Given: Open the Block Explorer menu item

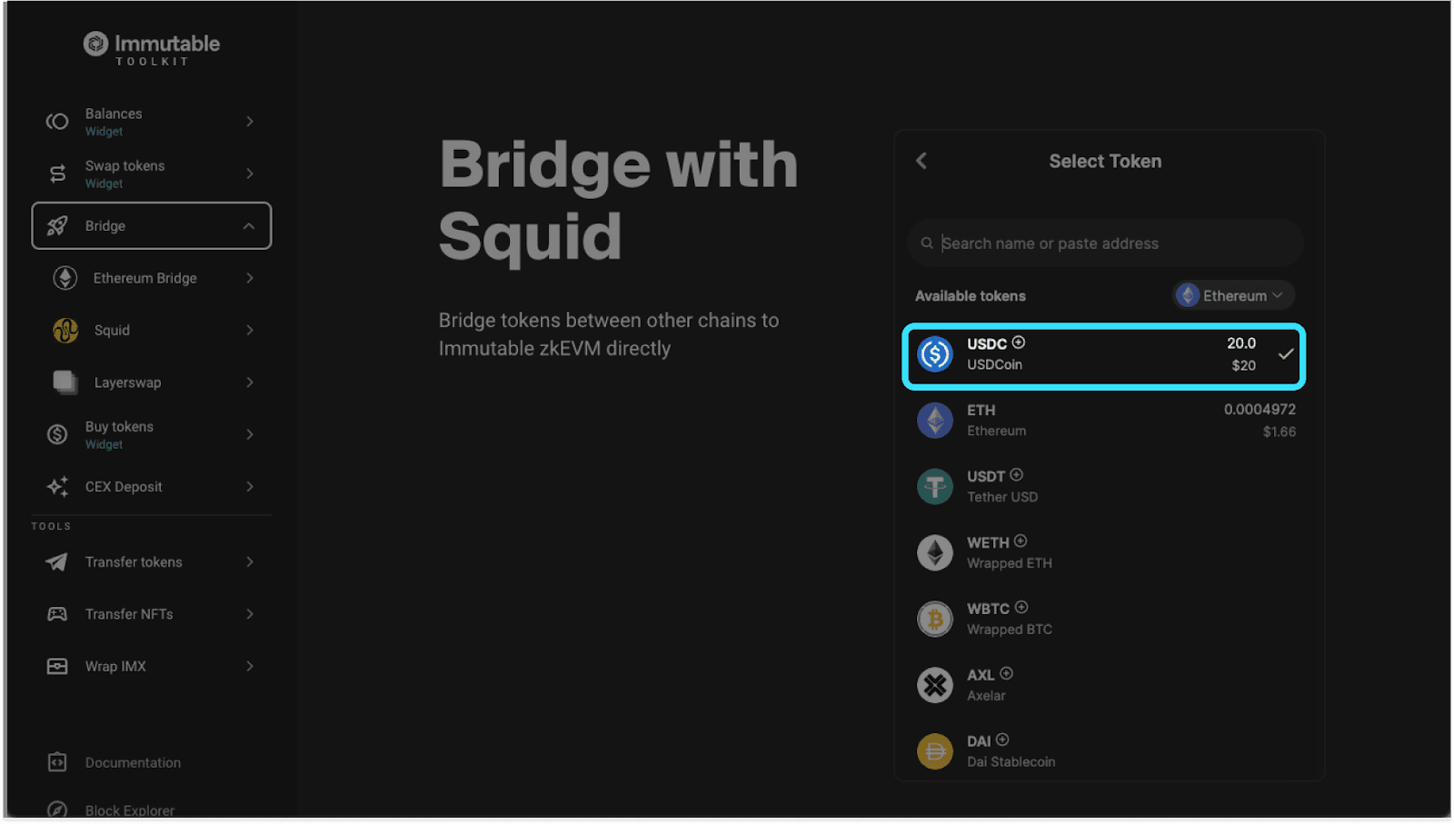Looking at the screenshot, I should pyautogui.click(x=128, y=809).
